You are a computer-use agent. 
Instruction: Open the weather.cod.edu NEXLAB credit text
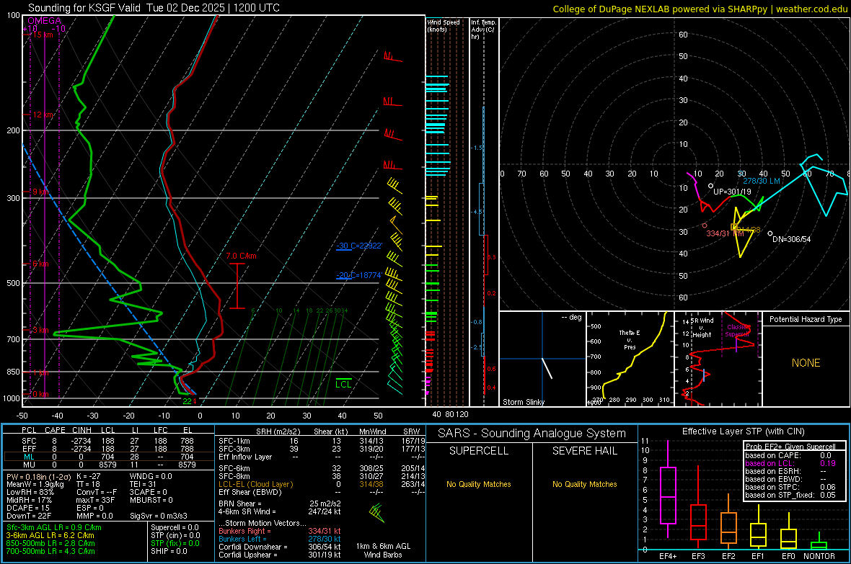click(x=700, y=9)
